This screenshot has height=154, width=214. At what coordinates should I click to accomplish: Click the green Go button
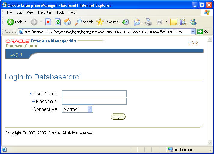tap(203, 32)
